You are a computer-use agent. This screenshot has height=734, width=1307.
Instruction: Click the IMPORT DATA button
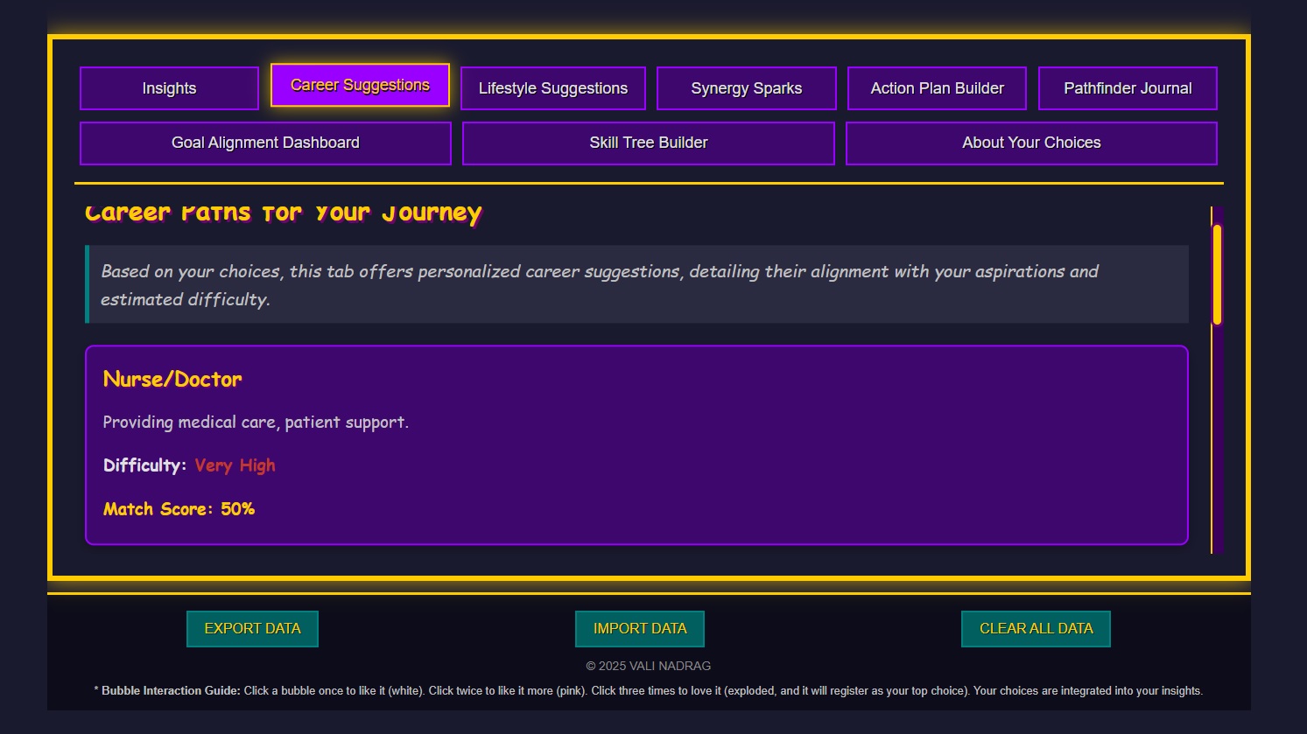639,628
